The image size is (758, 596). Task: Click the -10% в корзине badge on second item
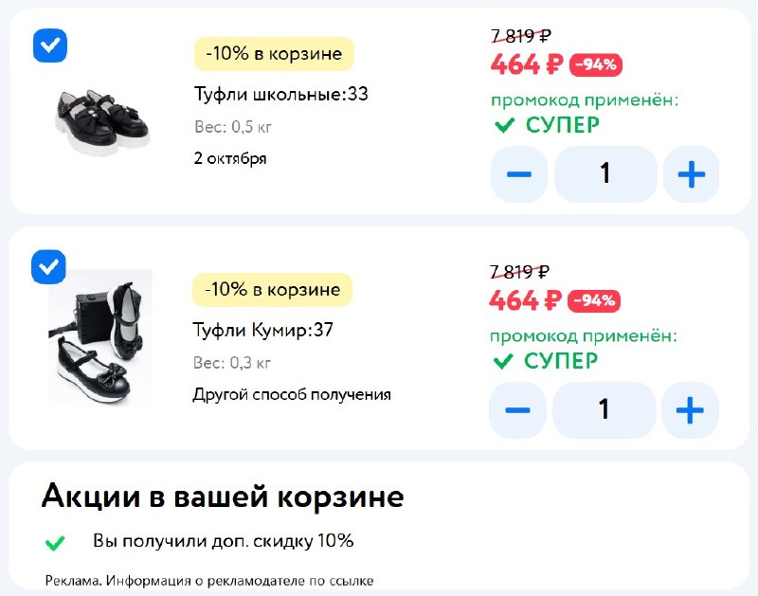coord(273,290)
